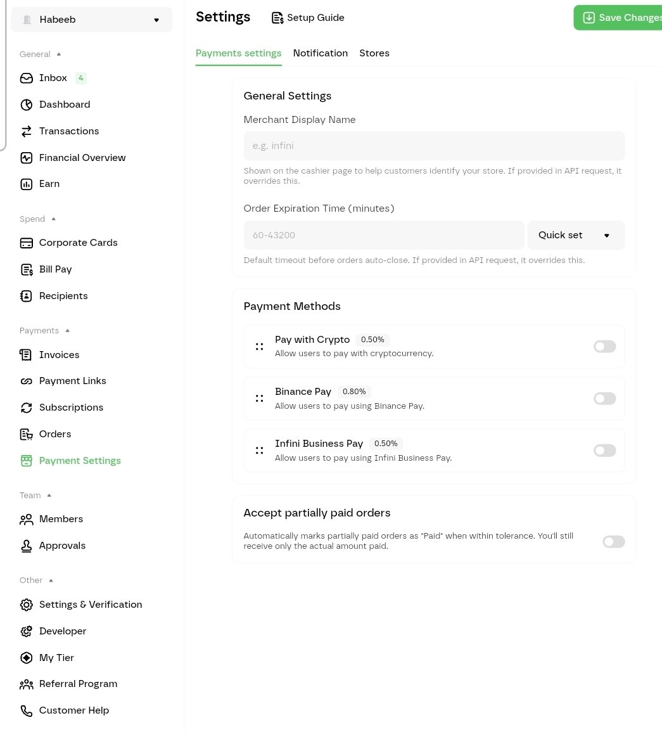Screen dimensions: 662x732
Task: Click the Inbox unread count badge
Action: pos(80,78)
